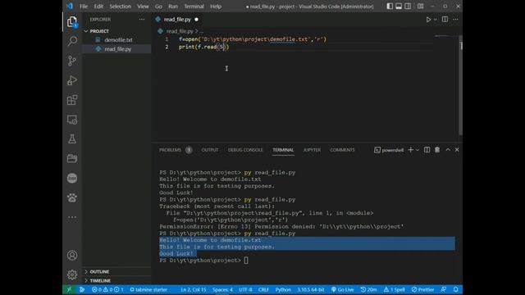Show errors and warnings count
Viewport: 525px width, 295px height.
(107, 289)
